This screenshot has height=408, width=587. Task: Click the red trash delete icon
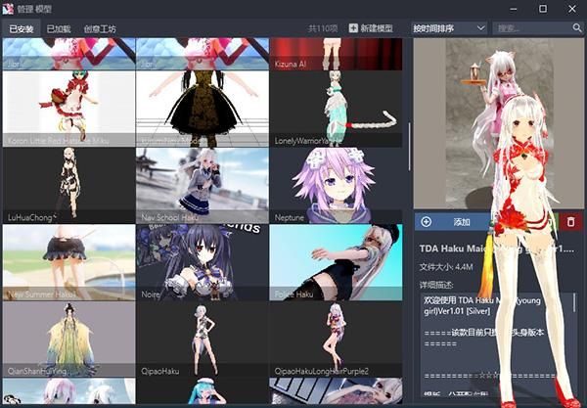571,221
